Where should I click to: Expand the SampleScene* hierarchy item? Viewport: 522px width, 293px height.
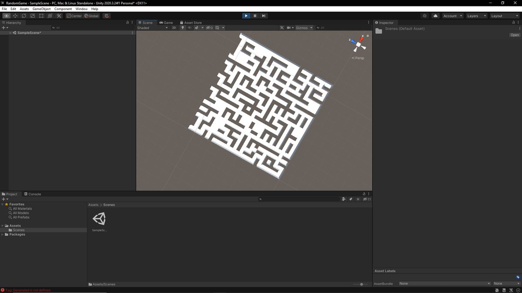(x=10, y=33)
